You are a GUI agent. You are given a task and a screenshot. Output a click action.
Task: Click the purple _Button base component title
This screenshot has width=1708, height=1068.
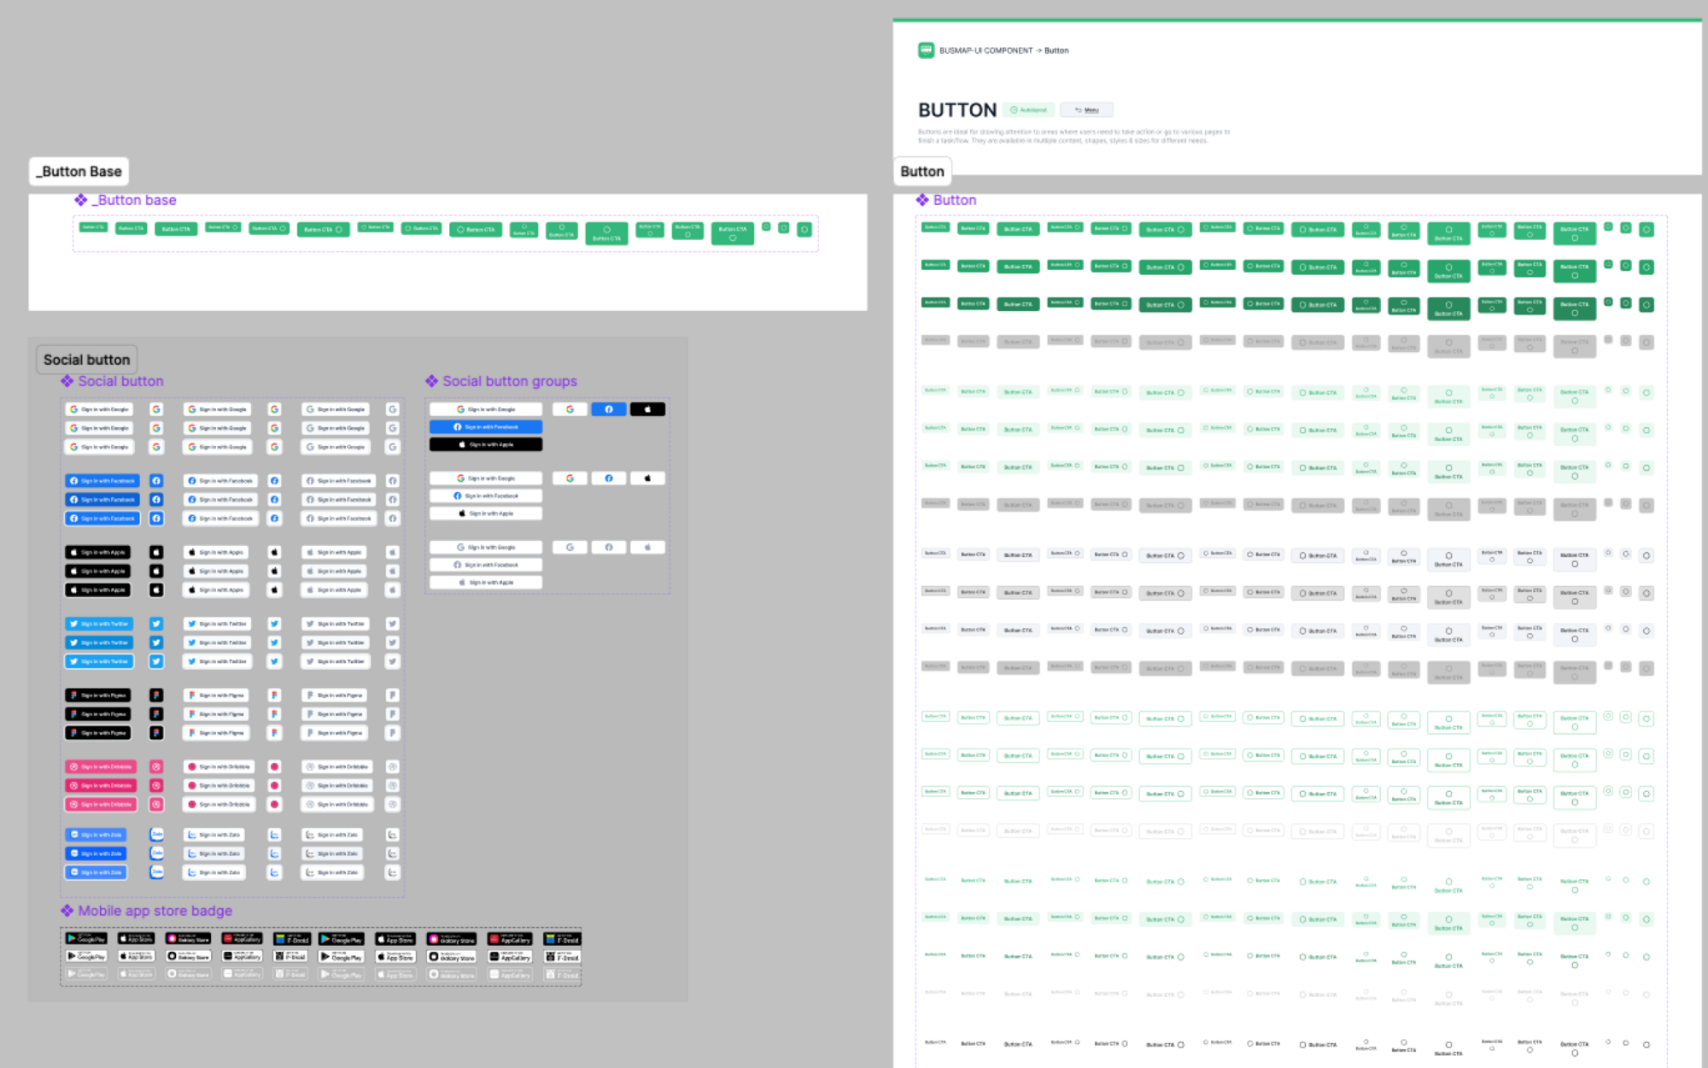coord(136,200)
